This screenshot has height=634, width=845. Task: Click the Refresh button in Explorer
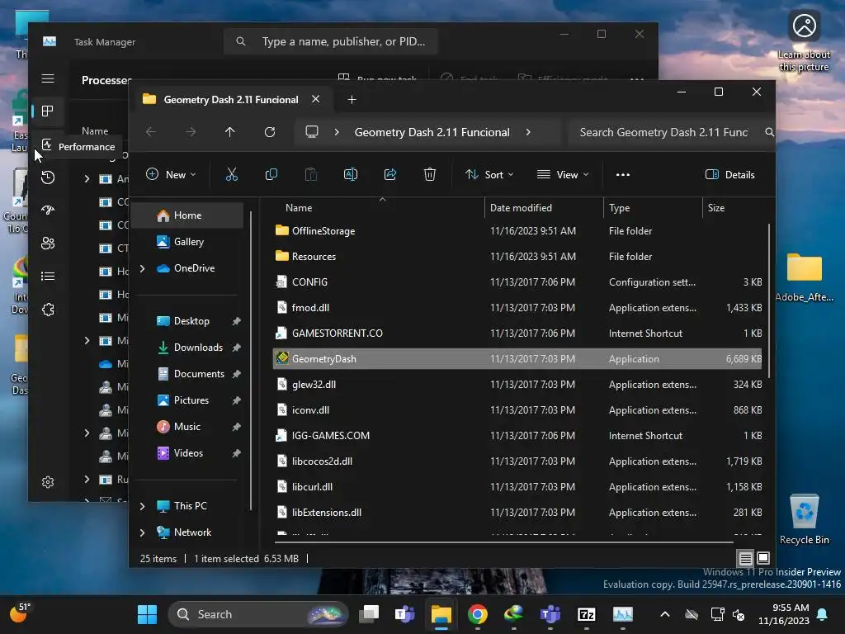point(270,132)
